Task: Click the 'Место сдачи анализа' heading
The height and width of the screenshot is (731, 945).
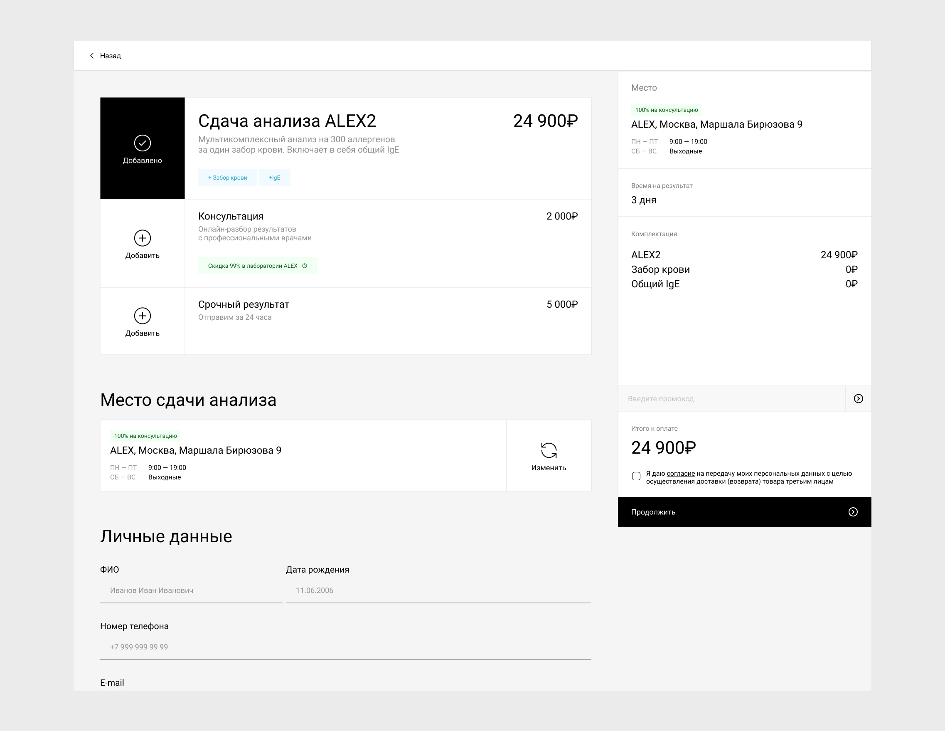Action: click(x=188, y=400)
